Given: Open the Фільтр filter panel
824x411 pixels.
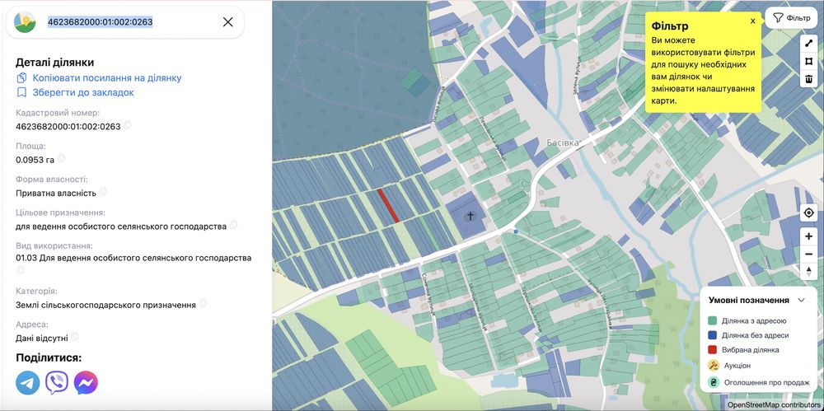Looking at the screenshot, I should [791, 17].
